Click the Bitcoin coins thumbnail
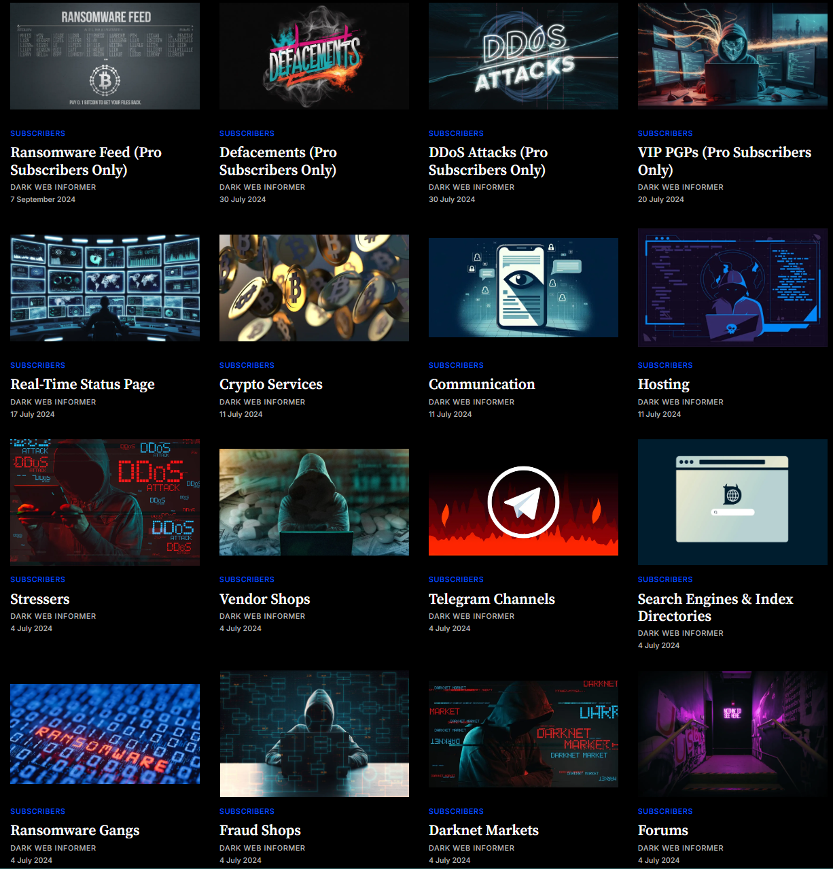The image size is (833, 869). pyautogui.click(x=314, y=288)
